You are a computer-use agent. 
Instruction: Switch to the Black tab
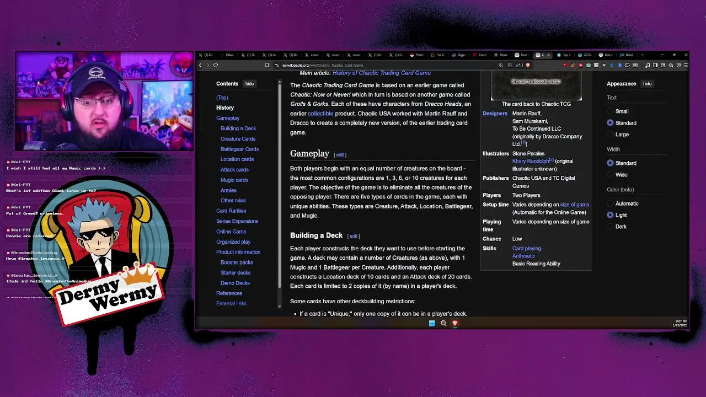coord(626,55)
